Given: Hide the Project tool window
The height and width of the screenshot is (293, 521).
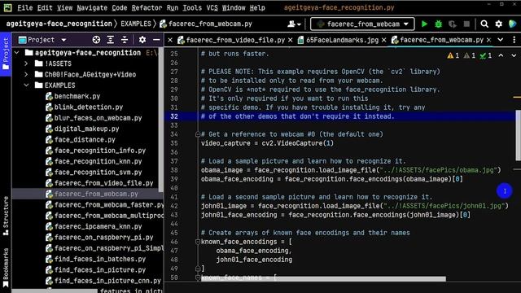Looking at the screenshot, I should pos(156,40).
